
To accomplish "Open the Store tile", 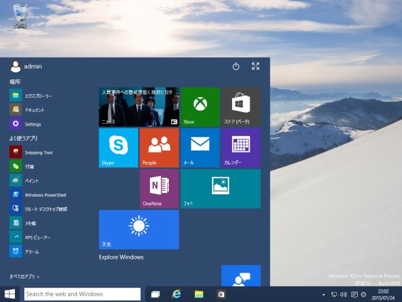I will click(x=241, y=107).
